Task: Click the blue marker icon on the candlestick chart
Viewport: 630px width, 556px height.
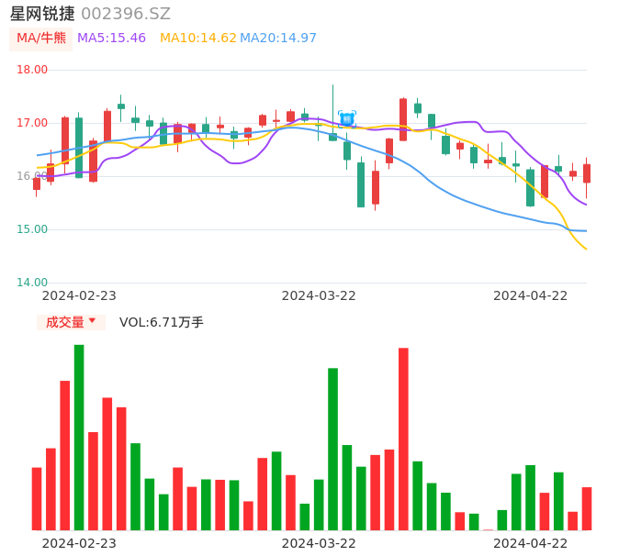Action: tap(347, 118)
